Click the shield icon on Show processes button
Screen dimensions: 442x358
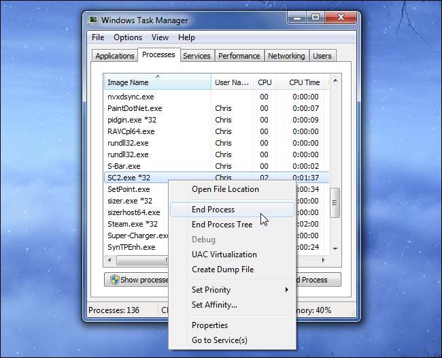[x=114, y=280]
